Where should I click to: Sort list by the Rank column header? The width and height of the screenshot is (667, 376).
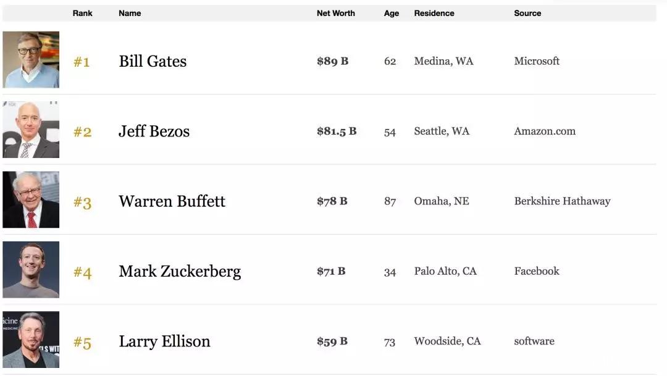[82, 13]
